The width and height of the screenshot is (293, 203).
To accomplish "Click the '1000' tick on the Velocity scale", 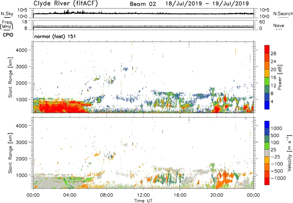I will (277, 128).
